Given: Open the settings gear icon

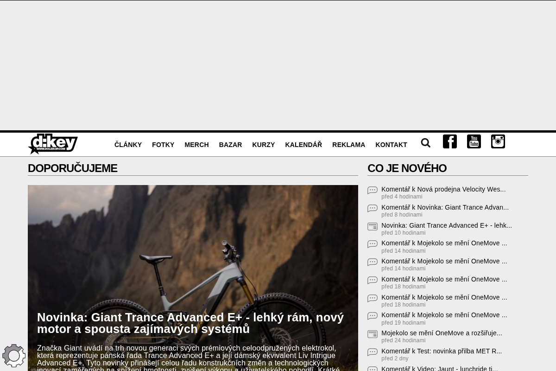Looking at the screenshot, I should coord(14,356).
